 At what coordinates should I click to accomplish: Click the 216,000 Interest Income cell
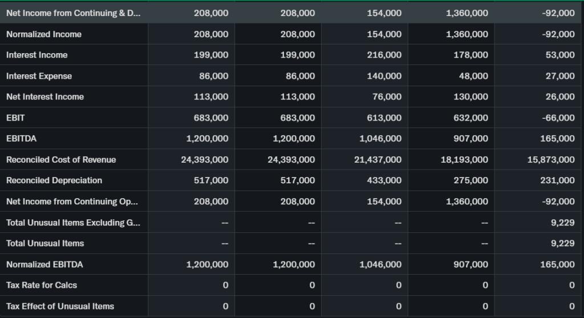(x=384, y=55)
